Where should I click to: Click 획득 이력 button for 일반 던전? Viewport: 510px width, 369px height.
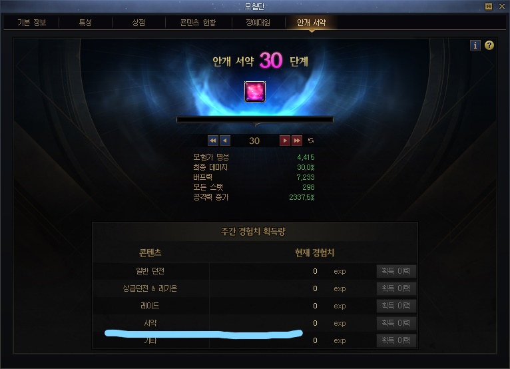tap(396, 271)
